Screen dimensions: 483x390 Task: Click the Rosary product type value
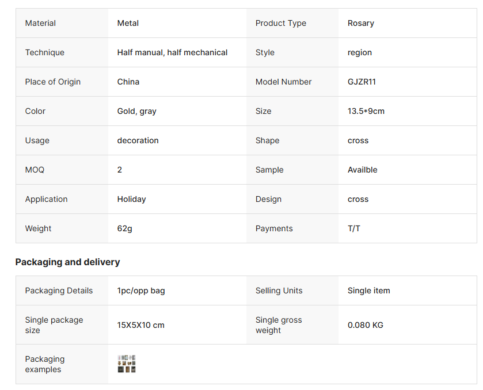pyautogui.click(x=361, y=23)
